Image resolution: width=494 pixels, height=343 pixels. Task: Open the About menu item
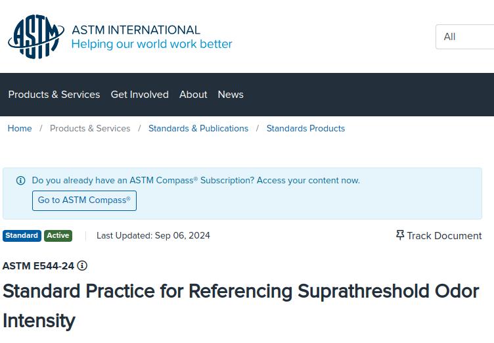pos(193,95)
